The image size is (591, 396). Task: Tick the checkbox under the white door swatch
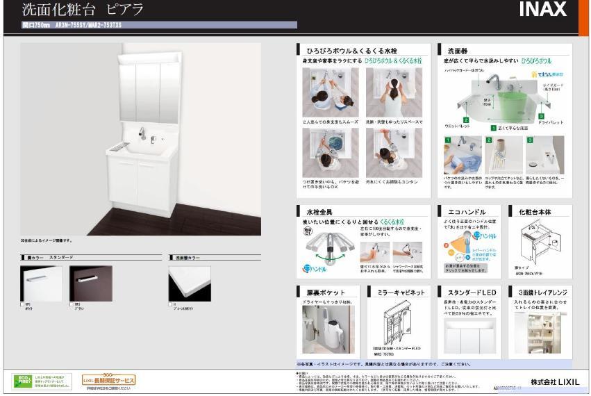pyautogui.click(x=22, y=304)
